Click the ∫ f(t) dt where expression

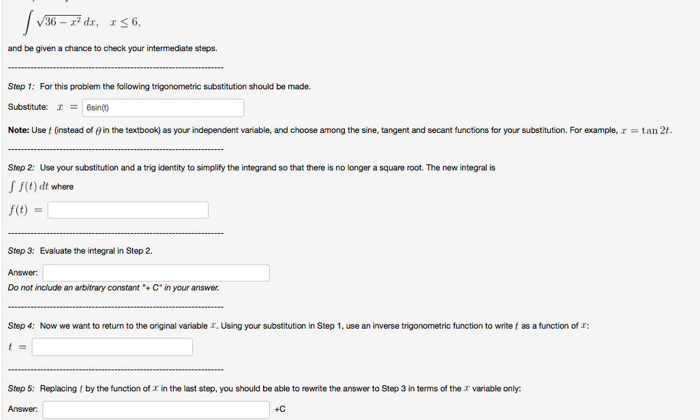41,187
